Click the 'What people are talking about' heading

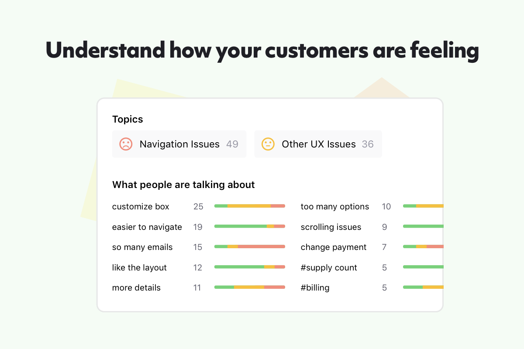pos(183,185)
